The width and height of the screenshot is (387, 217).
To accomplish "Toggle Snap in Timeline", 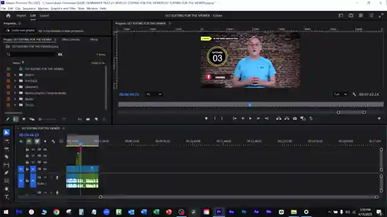I will [29, 141].
